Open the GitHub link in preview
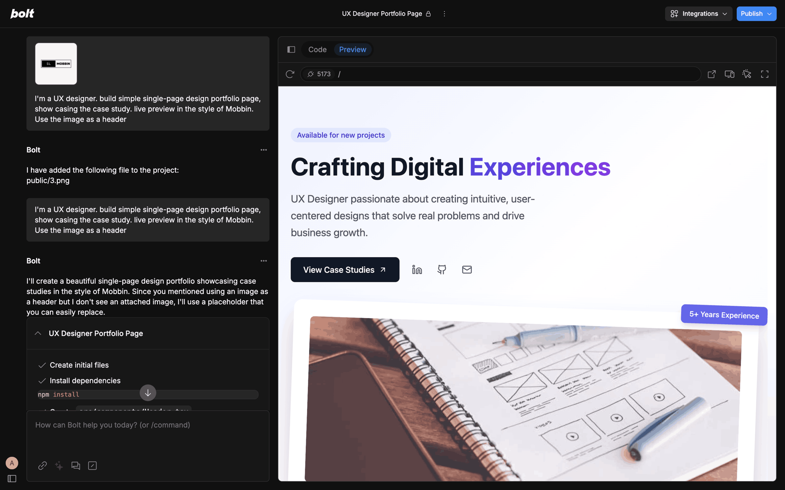The width and height of the screenshot is (785, 490). [442, 269]
